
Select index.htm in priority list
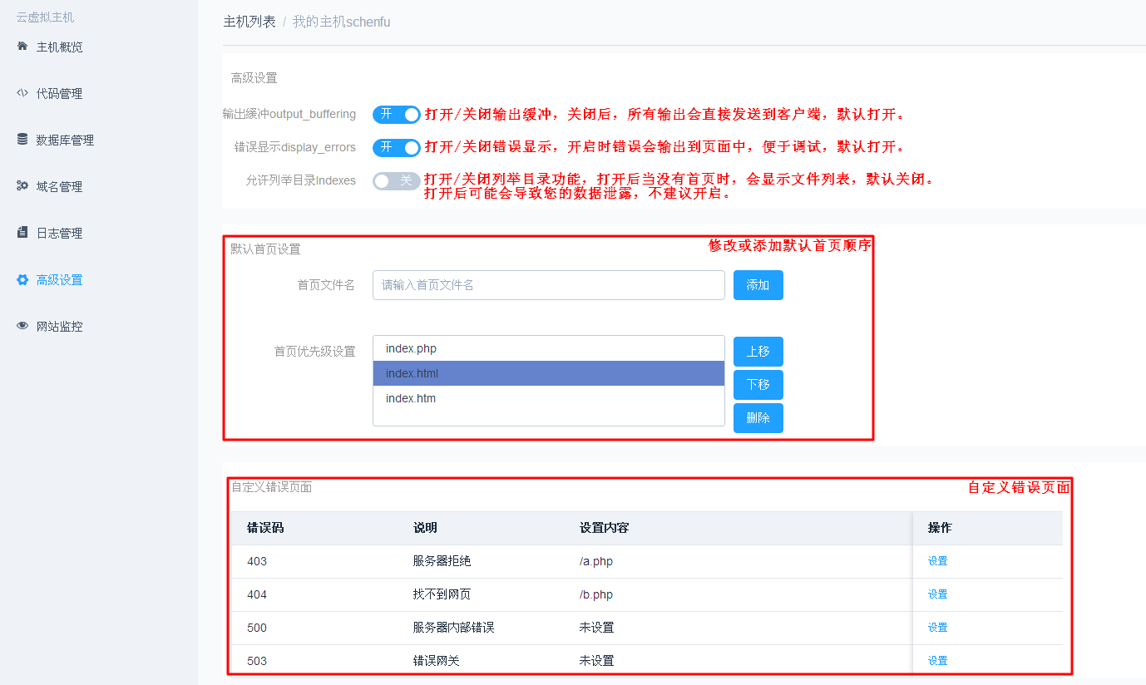[x=549, y=398]
